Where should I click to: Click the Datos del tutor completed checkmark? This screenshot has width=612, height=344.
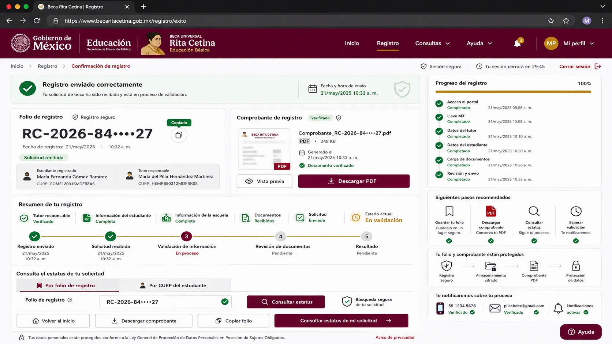439,132
